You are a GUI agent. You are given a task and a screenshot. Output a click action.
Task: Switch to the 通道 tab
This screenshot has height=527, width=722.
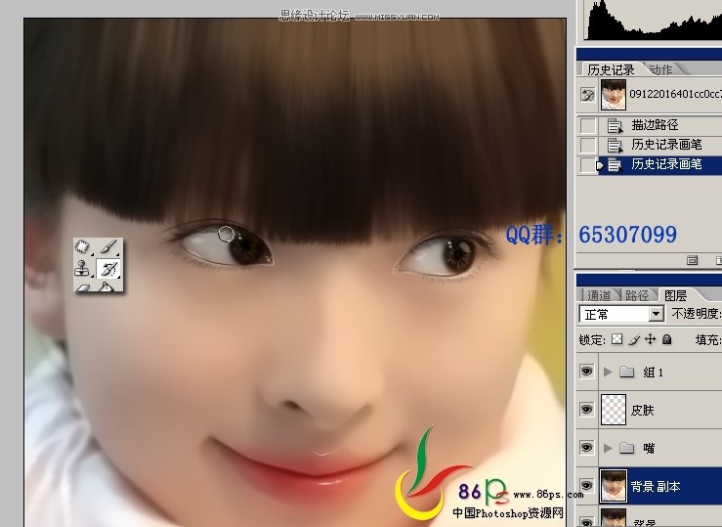599,295
